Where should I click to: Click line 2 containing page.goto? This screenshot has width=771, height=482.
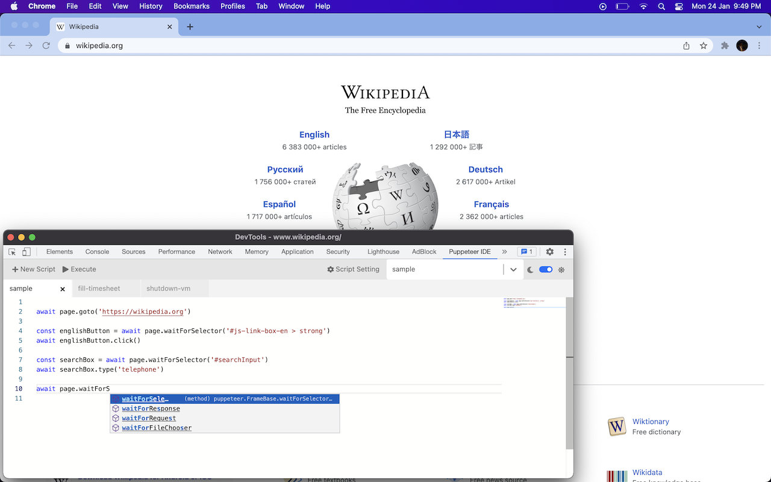coord(113,311)
